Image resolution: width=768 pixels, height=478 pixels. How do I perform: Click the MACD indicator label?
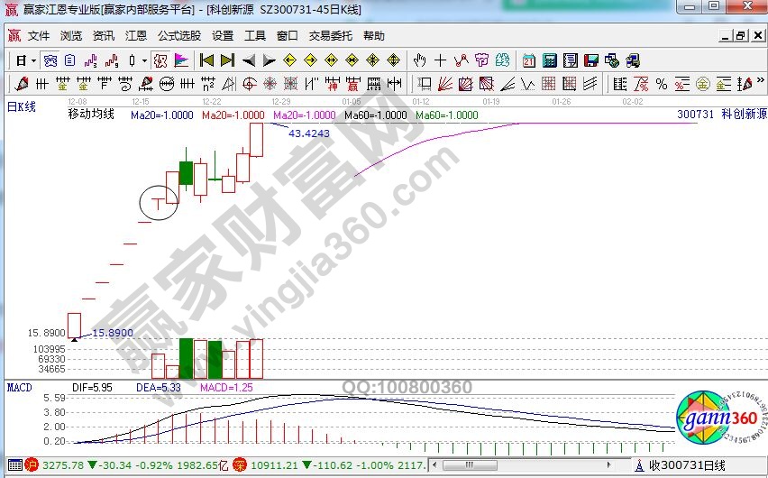20,386
